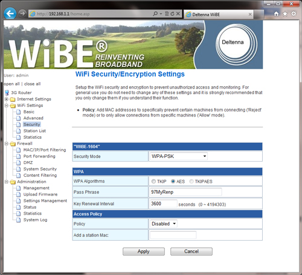Open MAC/IP/Port Filtering page
The height and width of the screenshot is (275, 302).
(x=45, y=150)
